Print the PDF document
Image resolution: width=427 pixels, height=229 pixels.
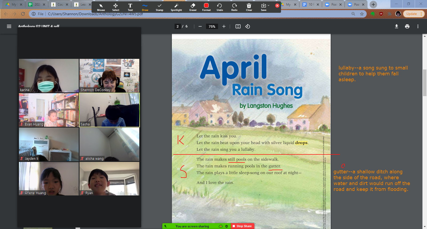click(407, 26)
